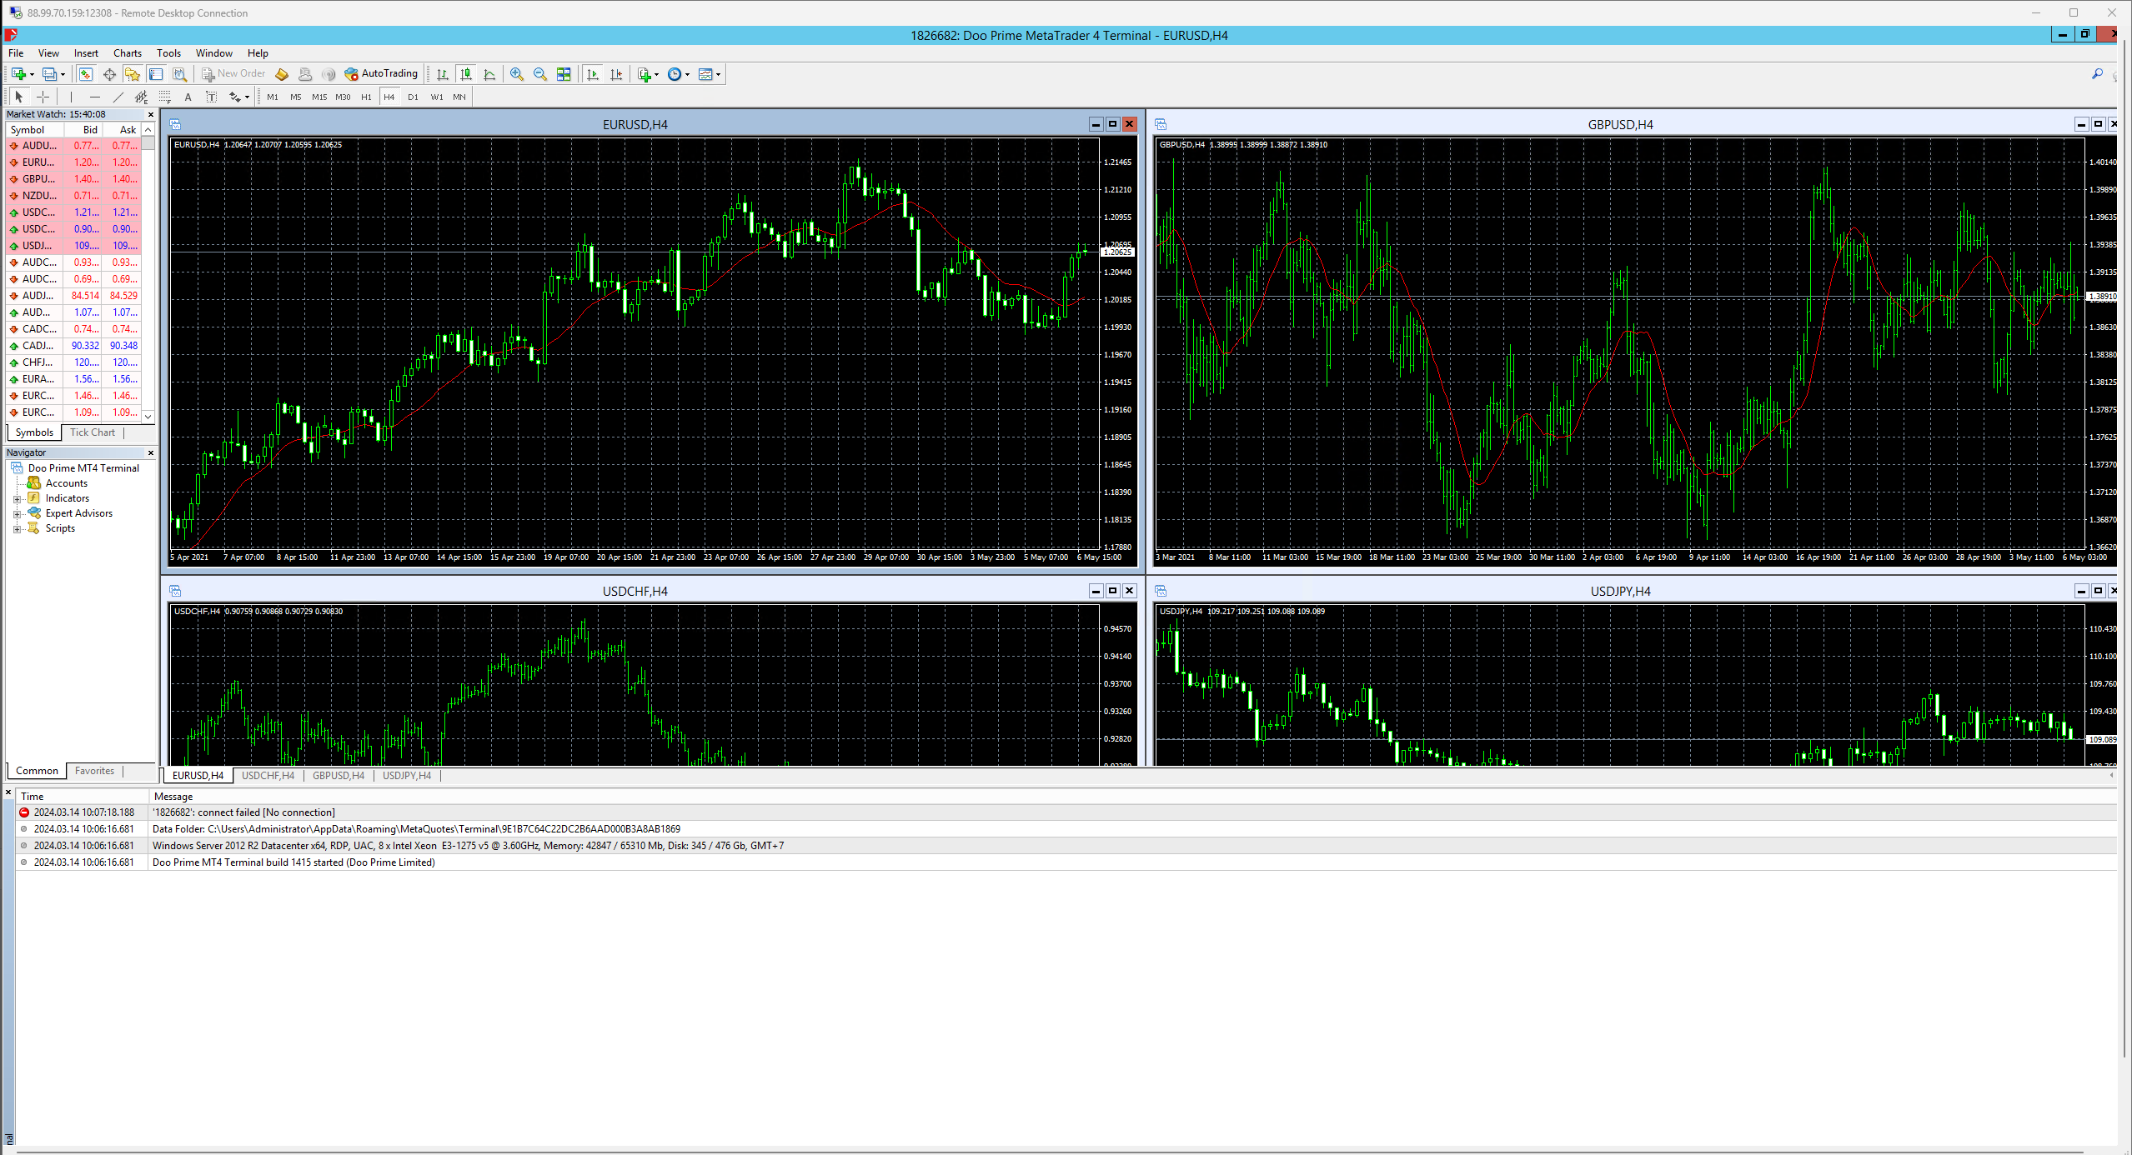Open the Indicators dropdown arrow

[x=657, y=74]
